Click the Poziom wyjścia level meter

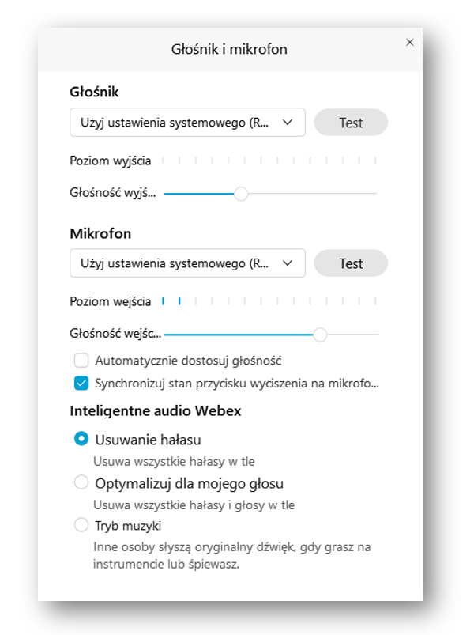[x=269, y=161]
